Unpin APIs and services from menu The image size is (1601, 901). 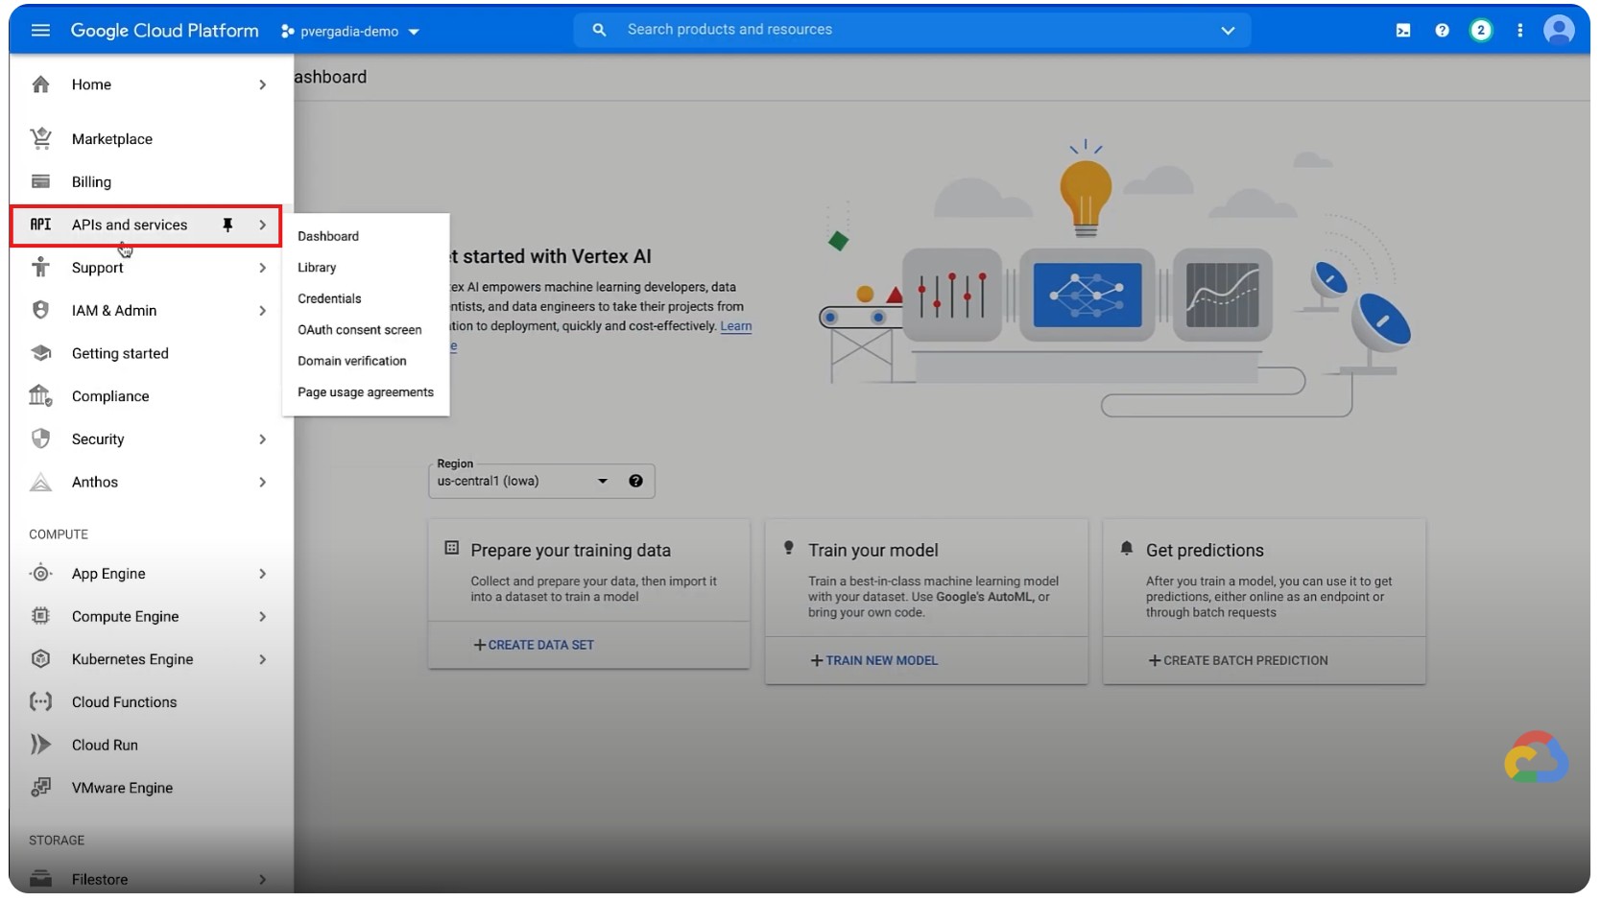(x=227, y=225)
